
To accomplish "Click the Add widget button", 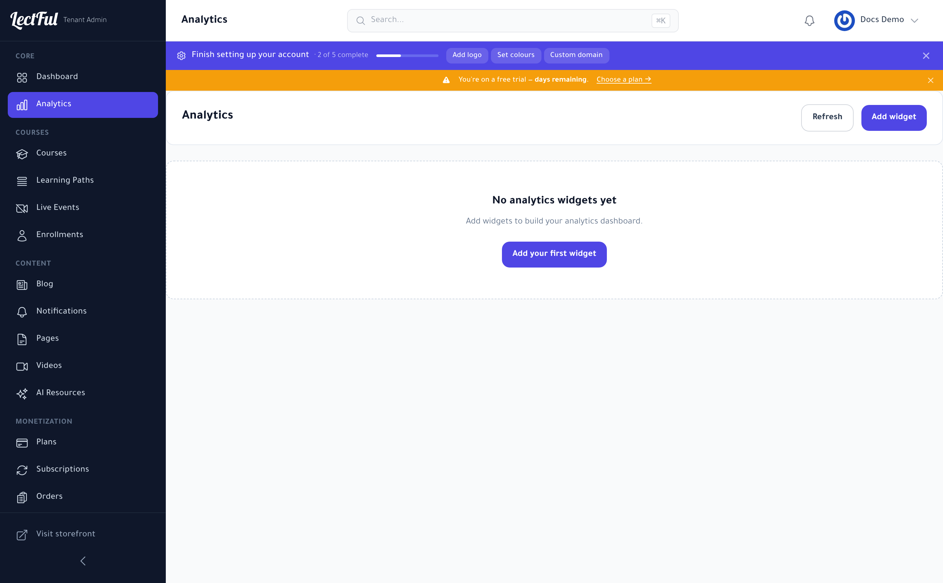I will pos(894,118).
